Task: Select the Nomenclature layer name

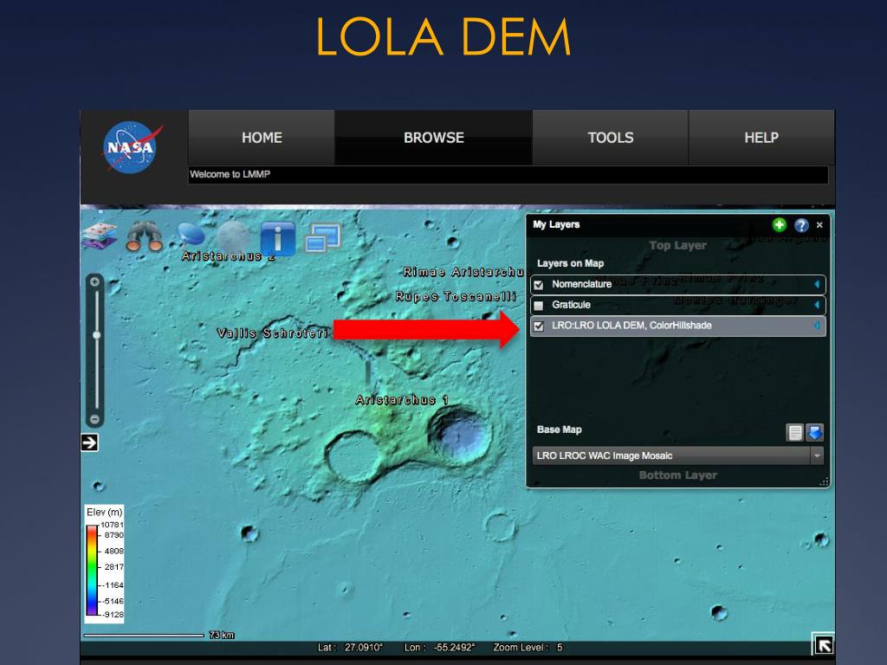Action: point(581,284)
